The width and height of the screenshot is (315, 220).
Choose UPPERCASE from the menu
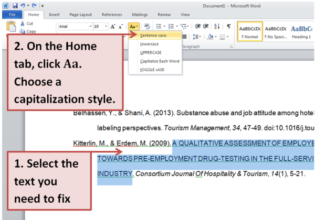point(155,53)
